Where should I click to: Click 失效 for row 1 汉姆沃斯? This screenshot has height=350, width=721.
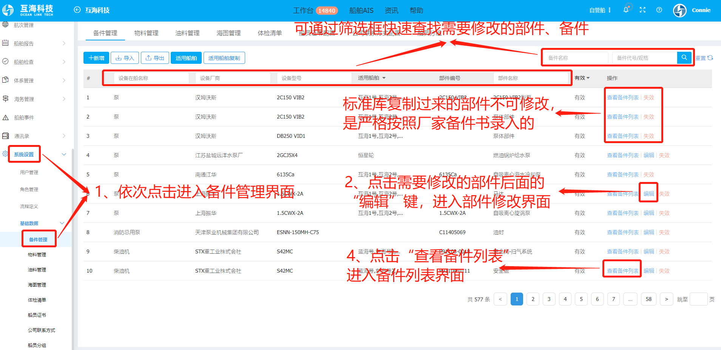click(x=649, y=97)
